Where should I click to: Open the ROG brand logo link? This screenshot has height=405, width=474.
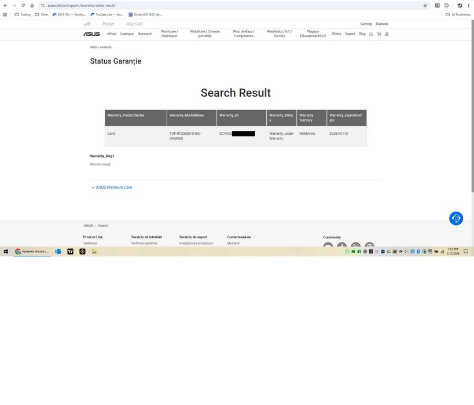point(87,24)
